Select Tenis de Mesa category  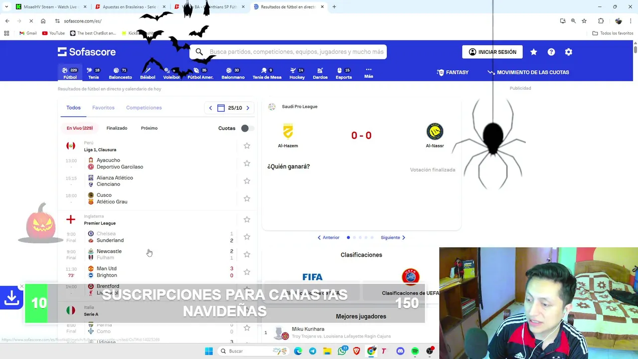(x=267, y=73)
